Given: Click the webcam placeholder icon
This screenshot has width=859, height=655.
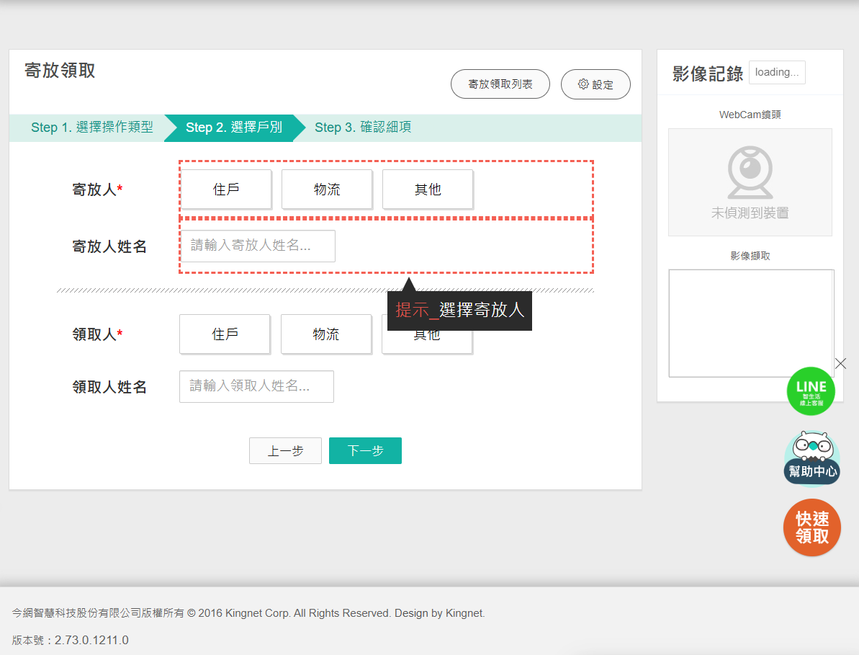Looking at the screenshot, I should (x=750, y=173).
